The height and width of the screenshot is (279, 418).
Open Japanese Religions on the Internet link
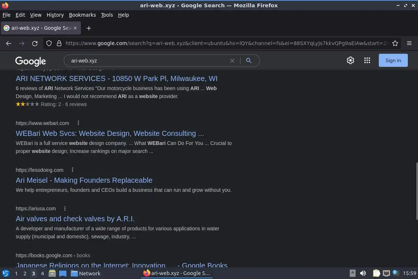click(122, 265)
